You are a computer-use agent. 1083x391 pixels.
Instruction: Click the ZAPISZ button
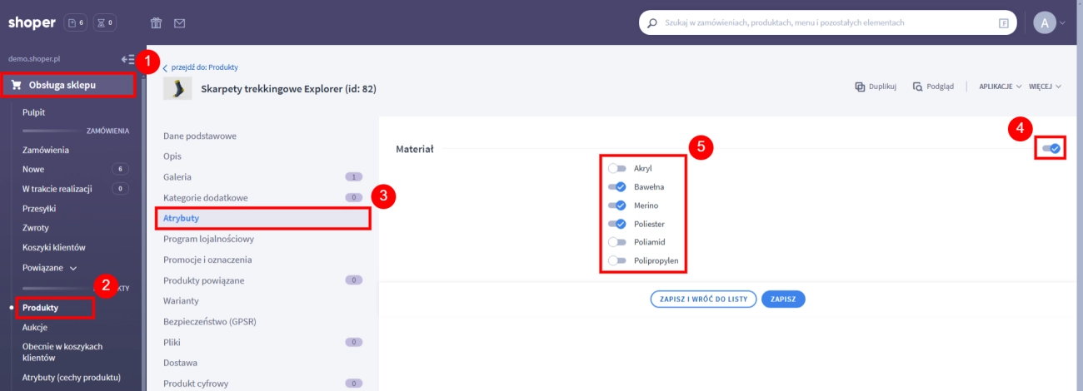[783, 299]
